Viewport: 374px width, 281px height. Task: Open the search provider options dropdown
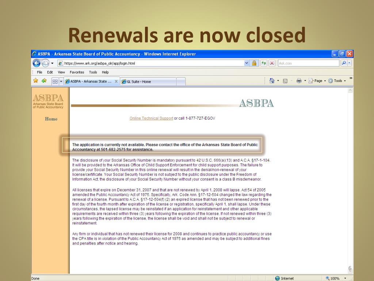350,63
